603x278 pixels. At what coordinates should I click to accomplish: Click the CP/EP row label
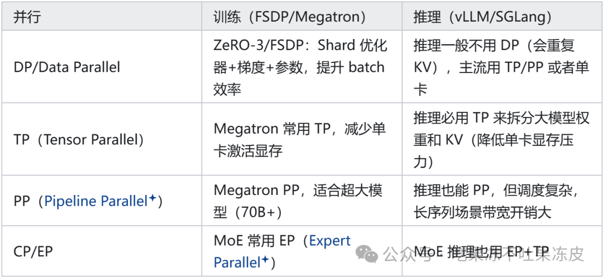pyautogui.click(x=33, y=251)
